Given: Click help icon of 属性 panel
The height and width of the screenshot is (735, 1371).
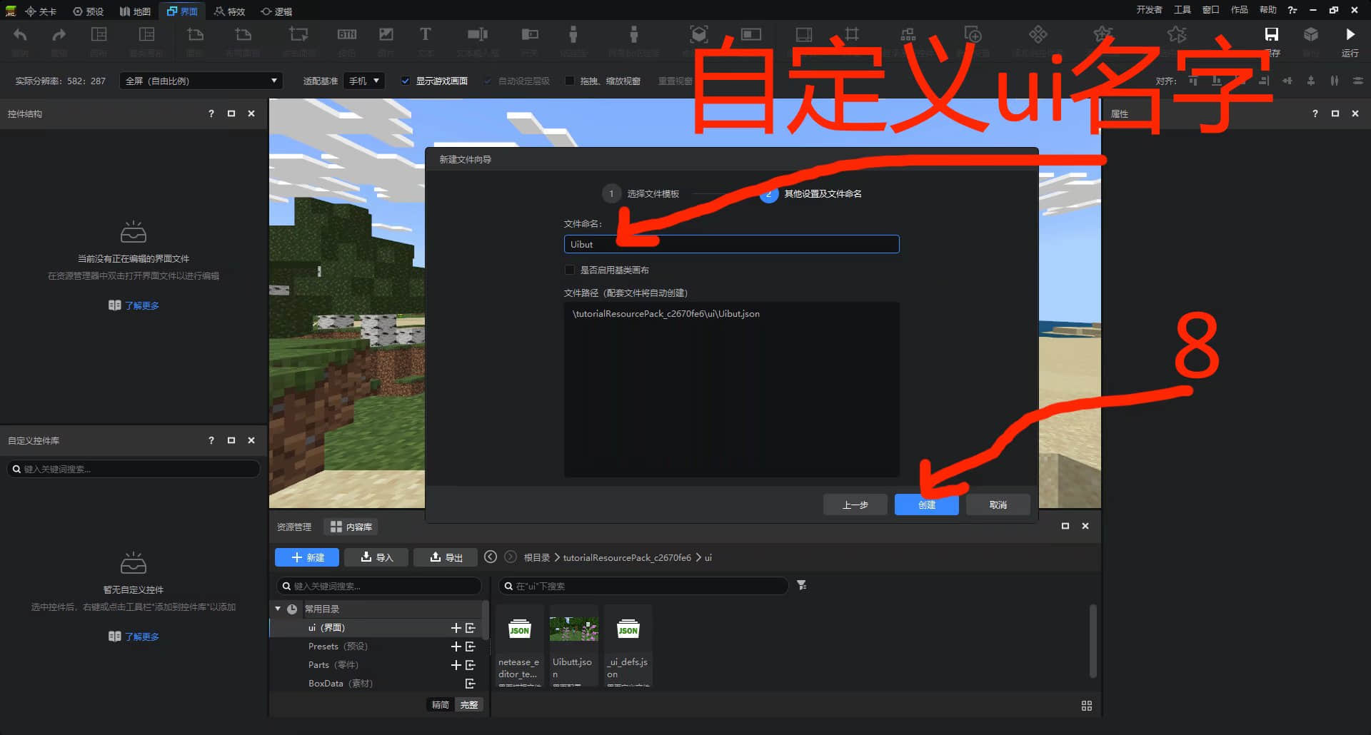Looking at the screenshot, I should point(1315,113).
